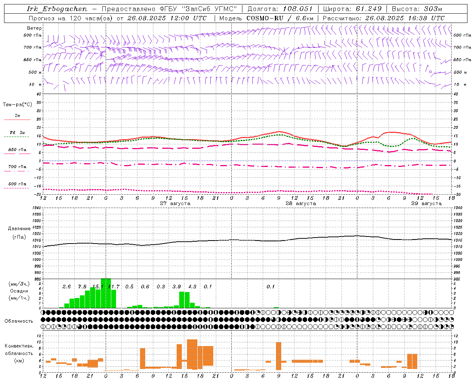Viewport: 473px width, 379px height.
Task: Click the "Ветер" wind panel label
Action: 34,28
